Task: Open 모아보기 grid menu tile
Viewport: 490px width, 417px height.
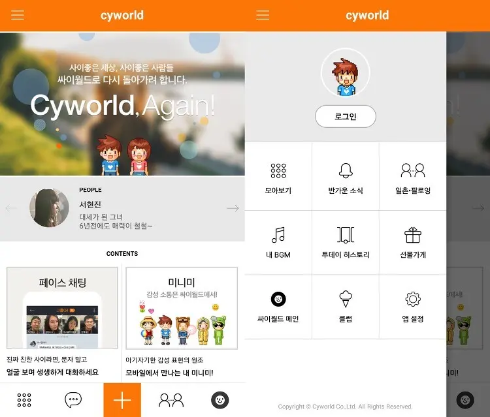Action: coord(278,177)
